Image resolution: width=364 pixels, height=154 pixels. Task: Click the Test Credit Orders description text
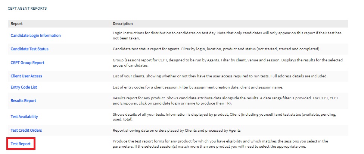[177, 130]
